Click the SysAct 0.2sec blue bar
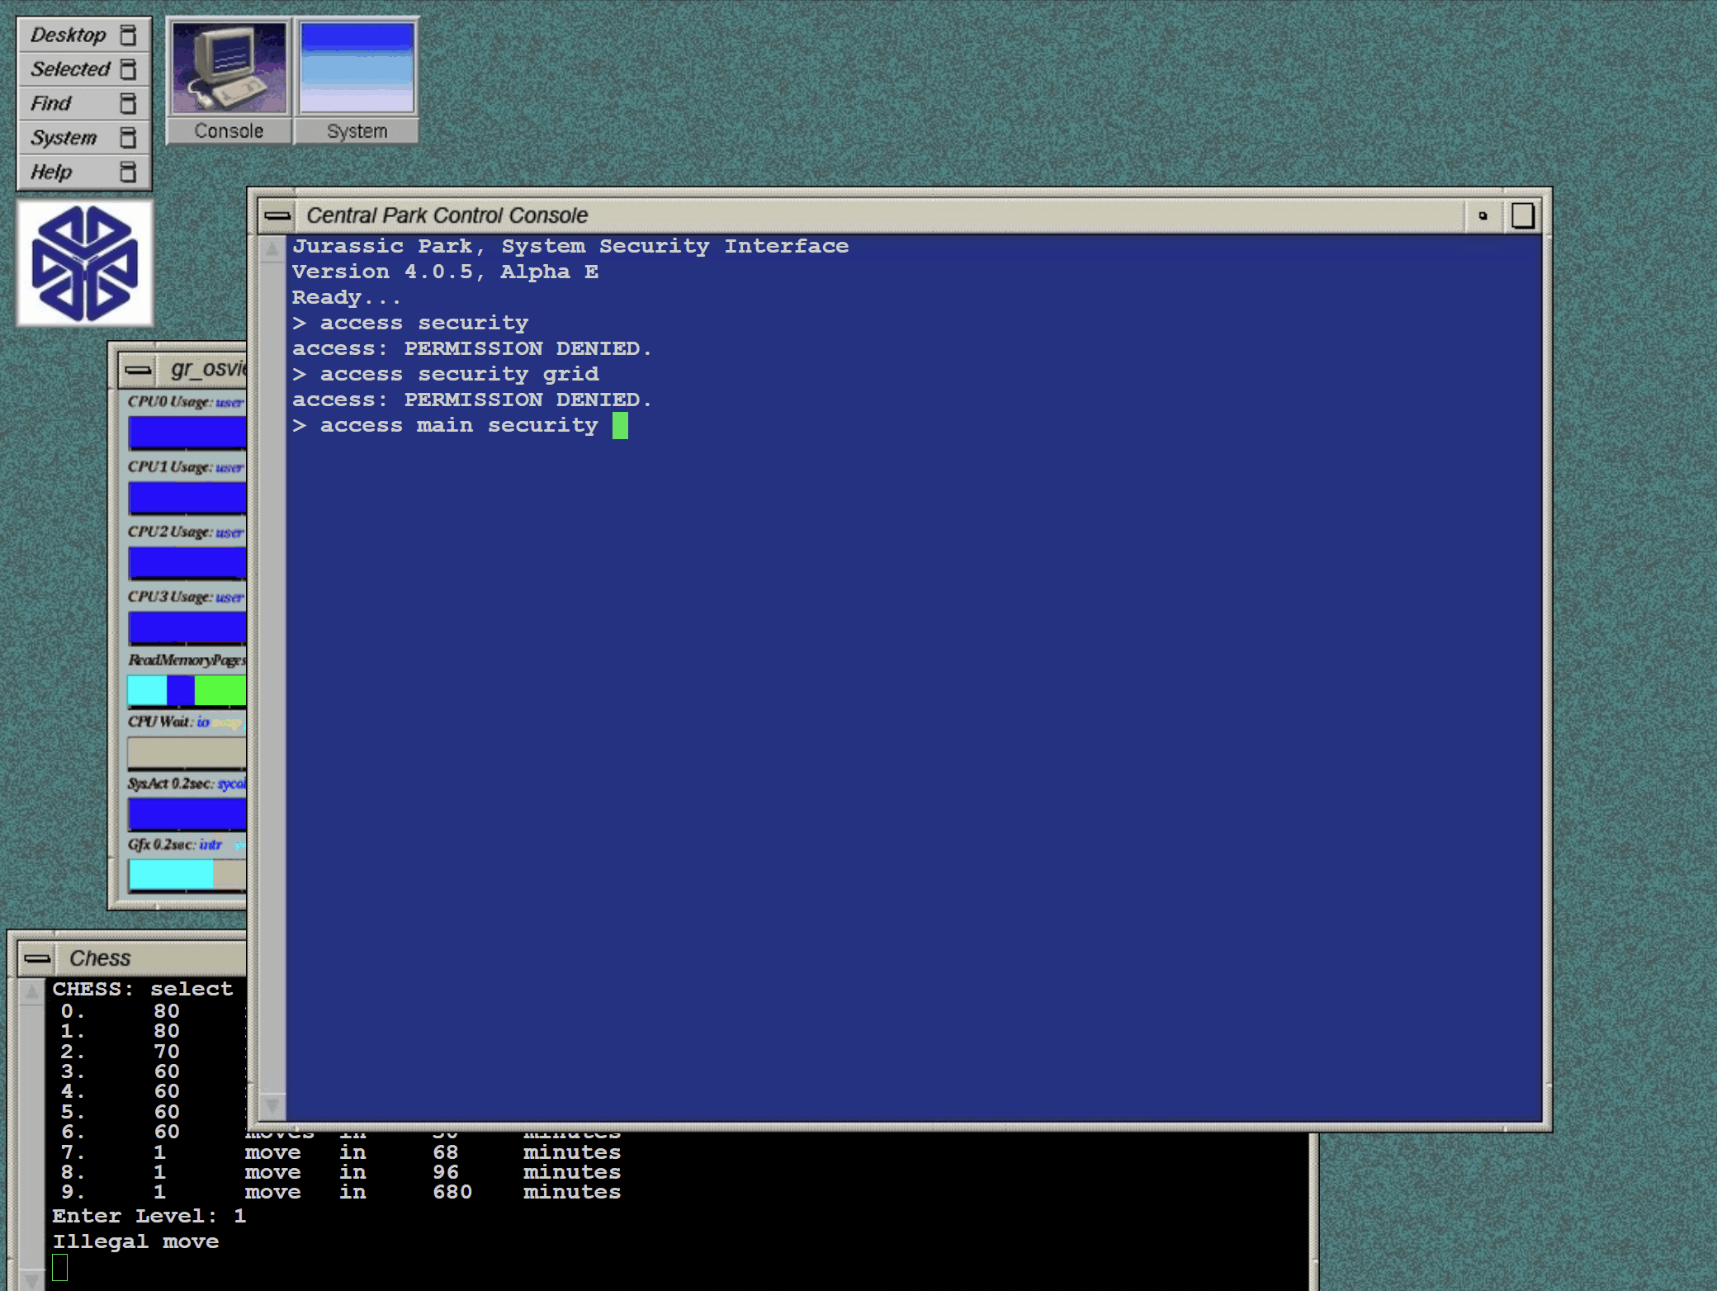1717x1291 pixels. [x=187, y=814]
